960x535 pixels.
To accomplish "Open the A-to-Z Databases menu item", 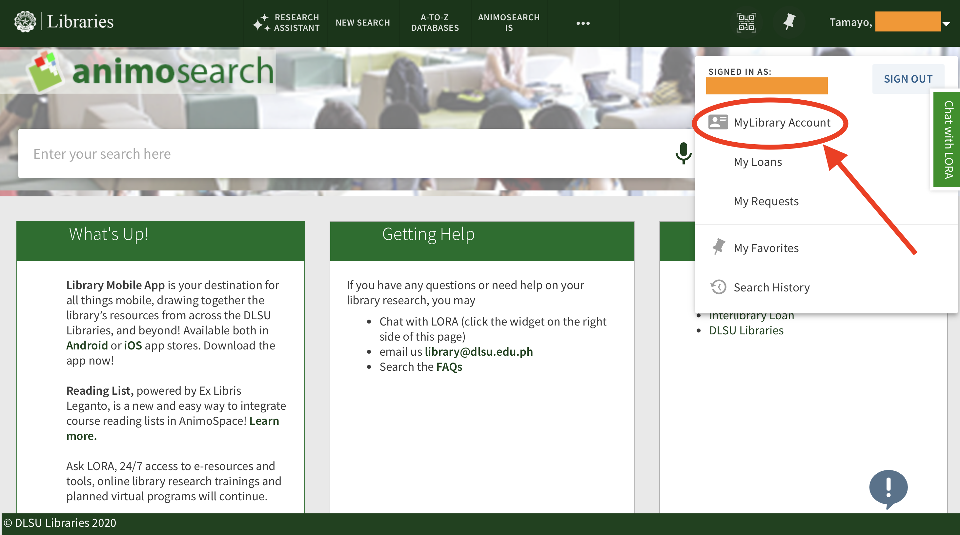I will pos(435,23).
